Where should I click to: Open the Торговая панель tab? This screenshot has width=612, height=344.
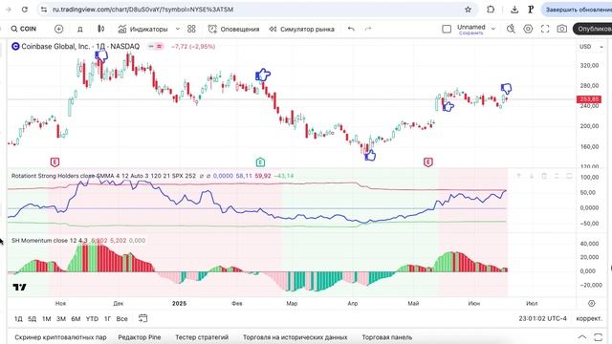pyautogui.click(x=386, y=337)
